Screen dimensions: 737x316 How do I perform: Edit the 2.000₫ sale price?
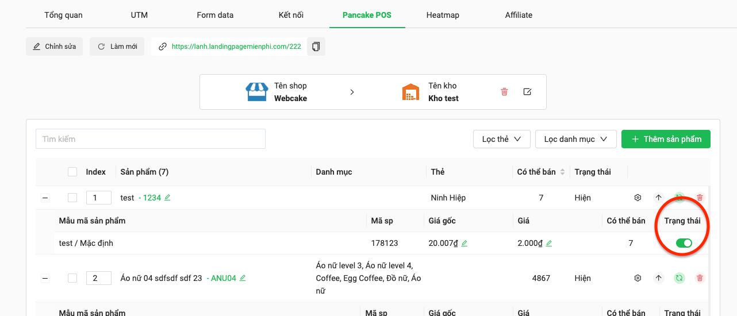pyautogui.click(x=549, y=244)
